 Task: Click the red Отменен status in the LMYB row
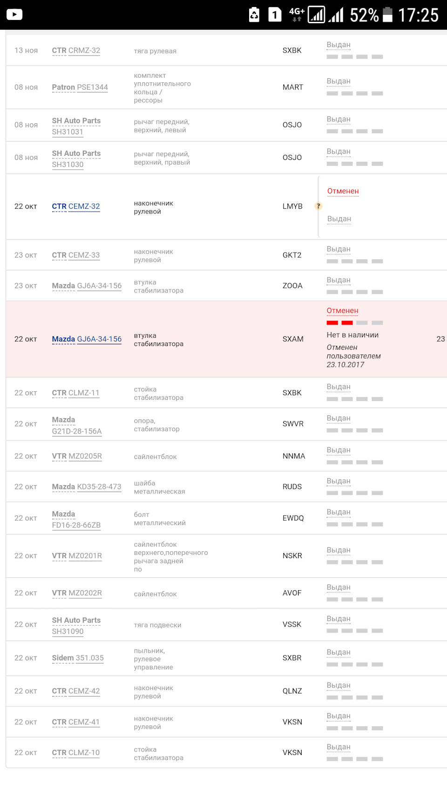click(343, 191)
